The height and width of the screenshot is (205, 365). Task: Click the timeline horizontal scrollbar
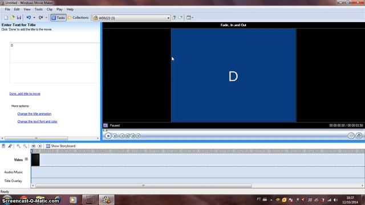tap(143, 186)
